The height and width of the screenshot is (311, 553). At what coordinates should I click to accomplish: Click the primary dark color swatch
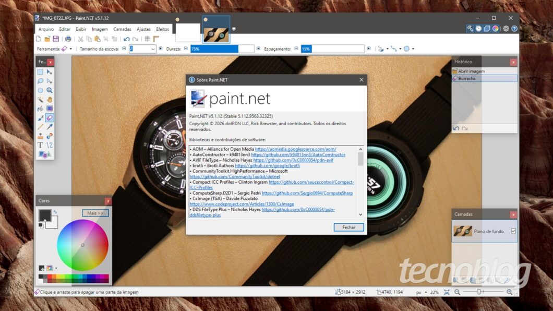(45, 215)
